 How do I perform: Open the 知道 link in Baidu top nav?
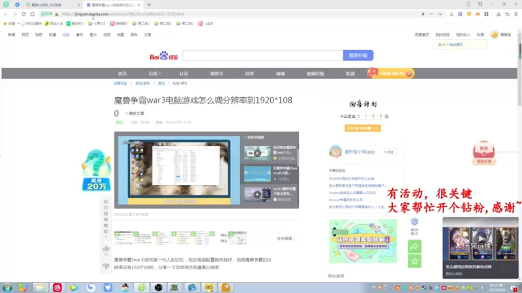pos(52,35)
